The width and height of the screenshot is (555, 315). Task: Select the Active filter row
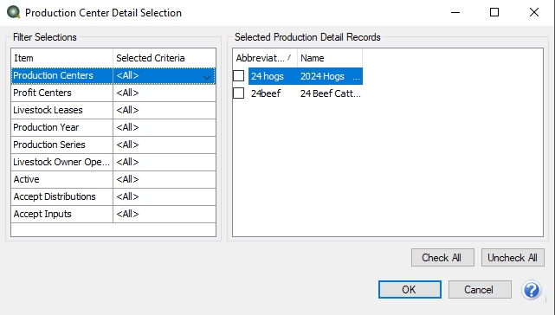point(113,179)
